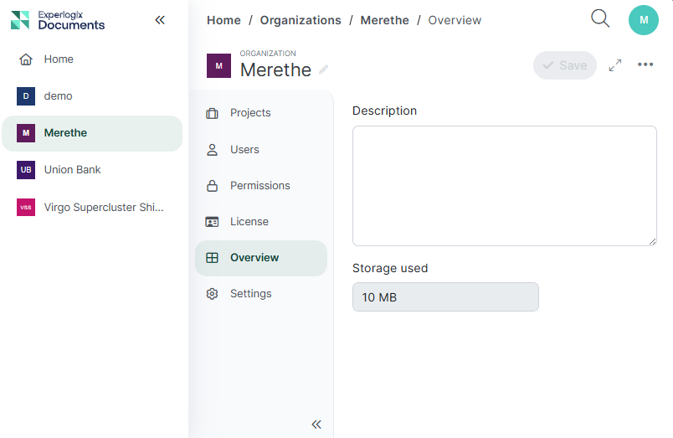Viewport: 673px width, 438px height.
Task: Open Union Bank organization
Action: tap(92, 170)
